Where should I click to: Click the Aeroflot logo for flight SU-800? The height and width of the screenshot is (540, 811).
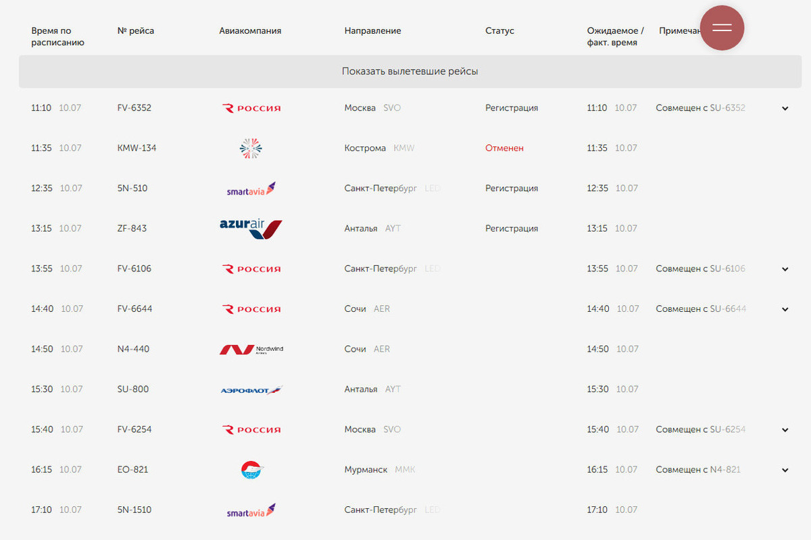(x=251, y=390)
